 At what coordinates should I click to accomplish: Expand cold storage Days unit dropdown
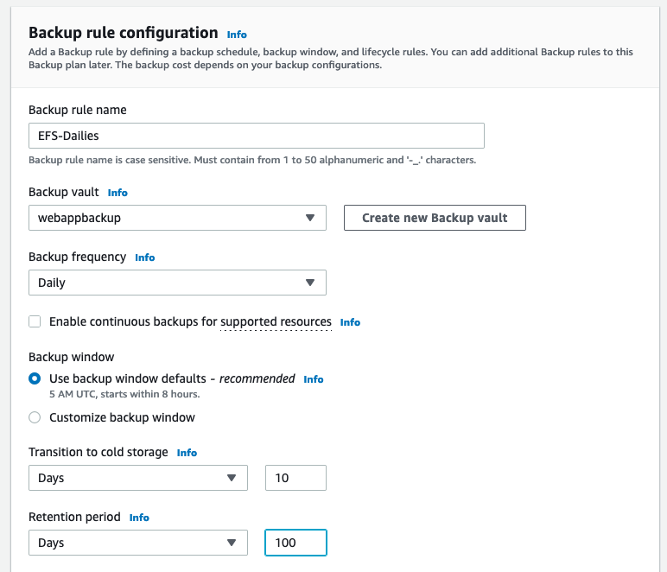[x=138, y=478]
